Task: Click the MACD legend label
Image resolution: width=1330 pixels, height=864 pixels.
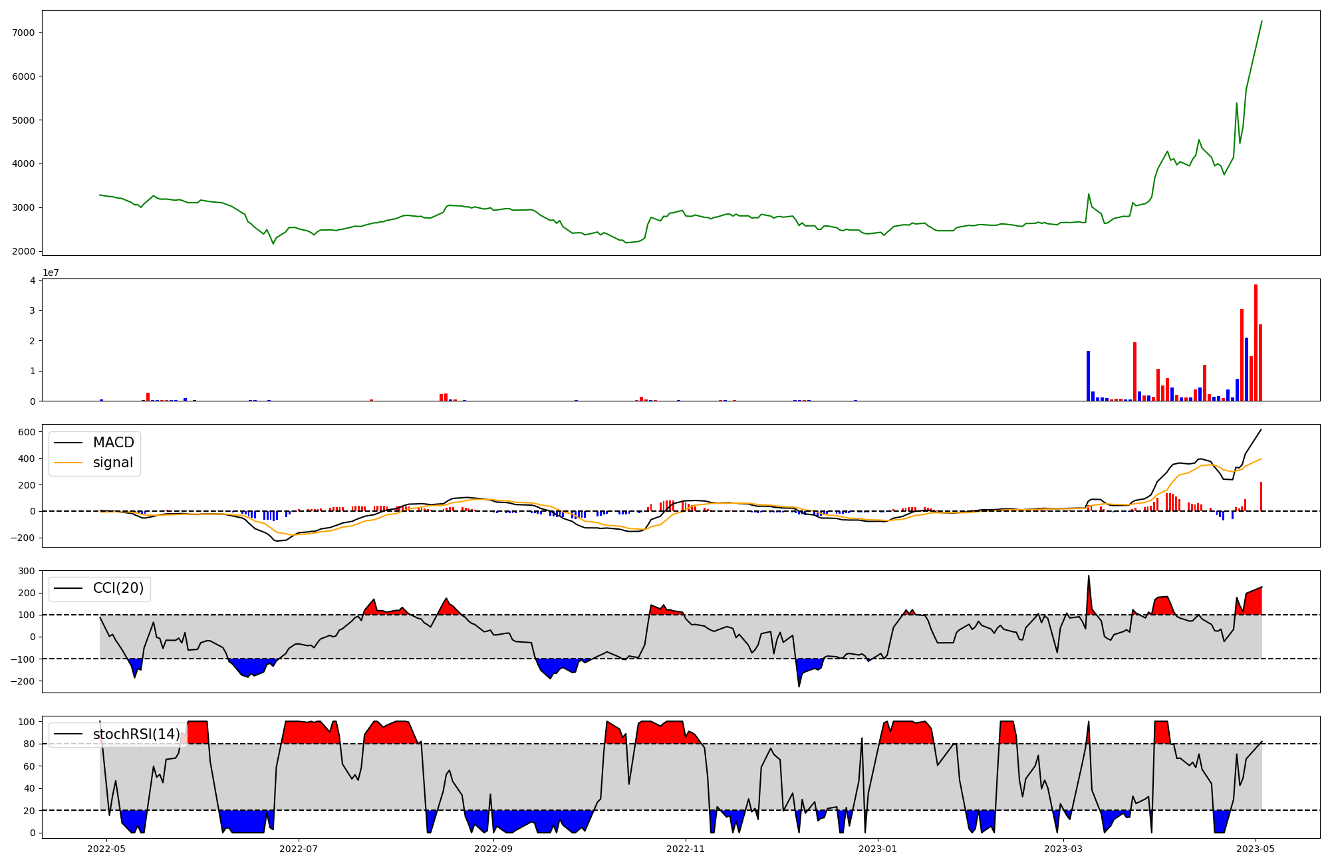Action: tap(113, 443)
